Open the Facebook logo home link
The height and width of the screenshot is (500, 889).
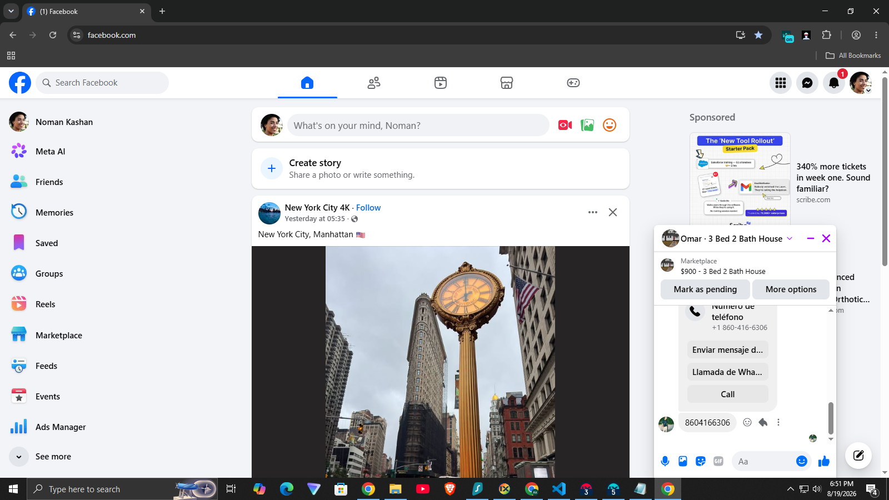[20, 83]
